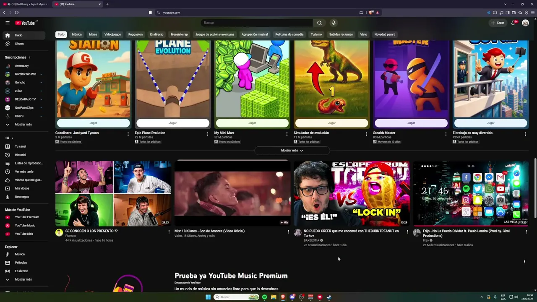537x302 pixels.
Task: Click the YouTube search input field
Action: click(257, 23)
